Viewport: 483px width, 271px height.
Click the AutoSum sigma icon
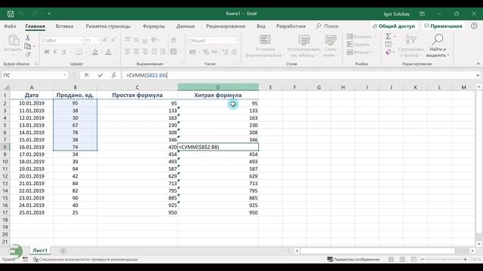(x=389, y=37)
